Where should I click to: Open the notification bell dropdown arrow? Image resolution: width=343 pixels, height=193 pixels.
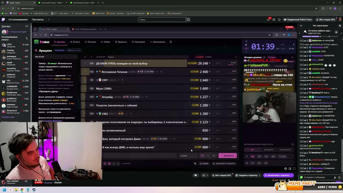click(207, 175)
